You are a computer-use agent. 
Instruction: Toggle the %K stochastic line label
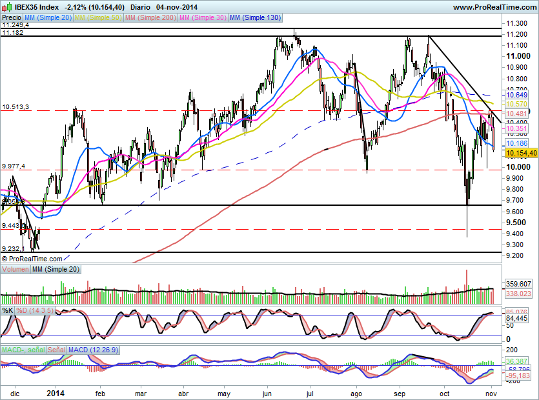point(8,312)
